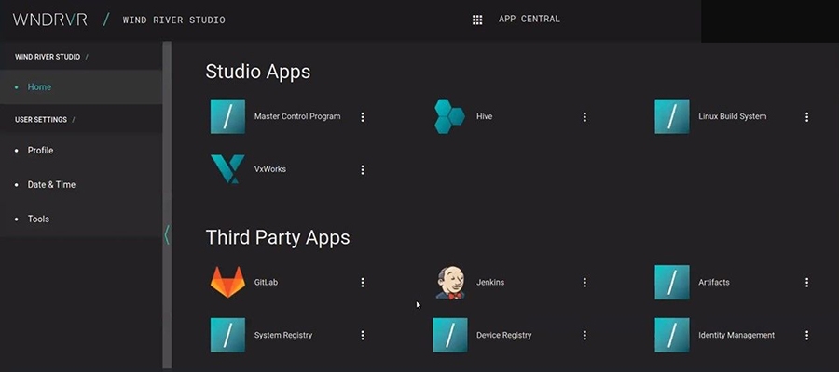The image size is (839, 372).
Task: Click the GitLab app name
Action: (266, 283)
